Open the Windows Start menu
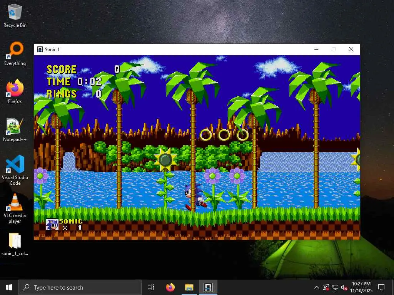The width and height of the screenshot is (394, 295). coord(9,287)
